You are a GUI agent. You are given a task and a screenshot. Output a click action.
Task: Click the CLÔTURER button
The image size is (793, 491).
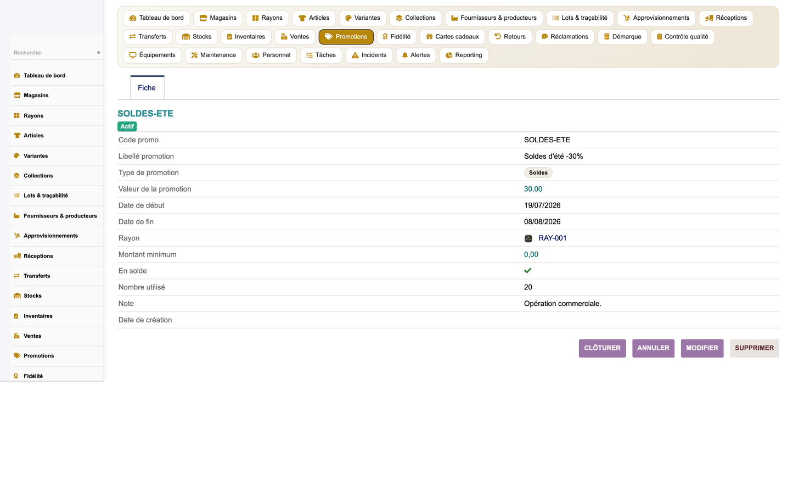(602, 348)
